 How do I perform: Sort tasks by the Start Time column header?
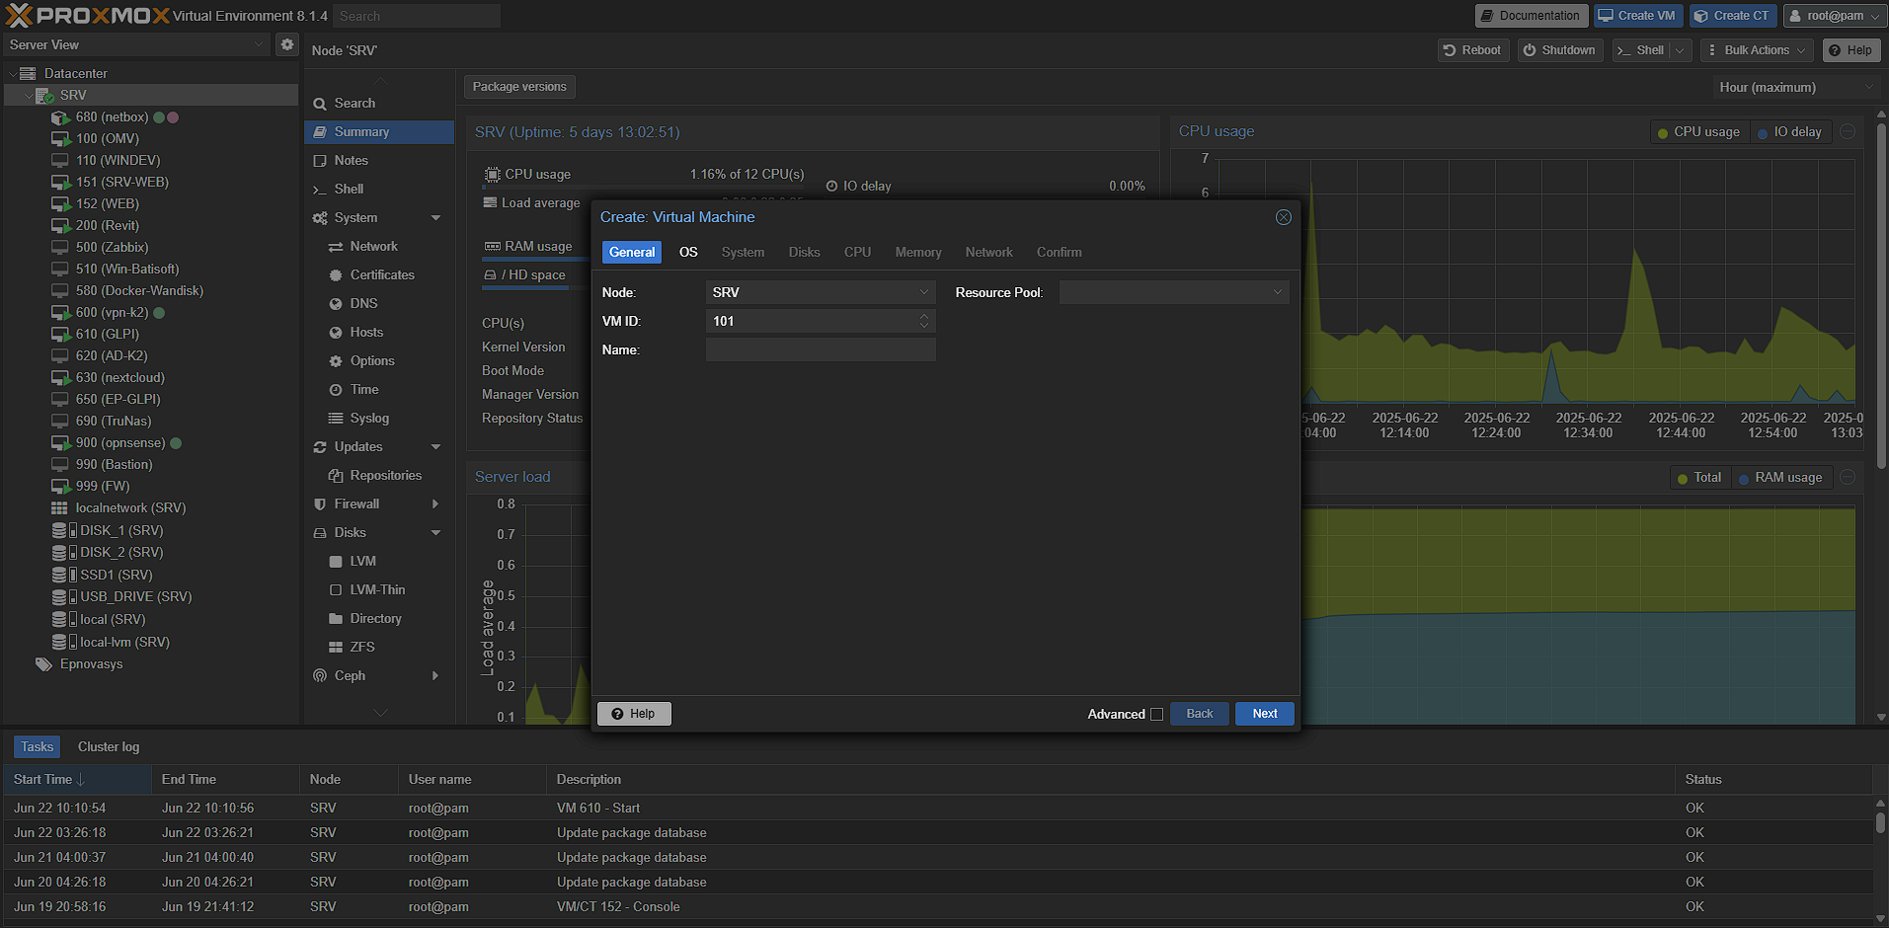click(77, 780)
